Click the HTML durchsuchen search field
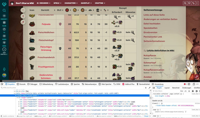This screenshot has width=200, height=118. 73,88
